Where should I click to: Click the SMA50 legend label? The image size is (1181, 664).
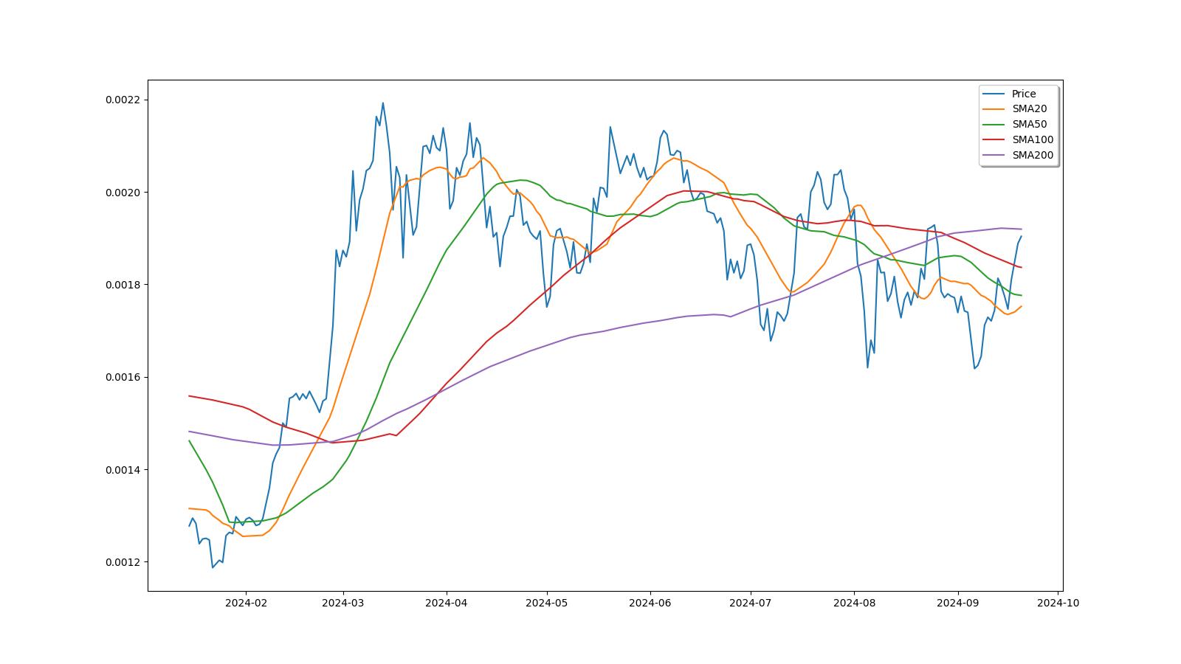pyautogui.click(x=1029, y=125)
